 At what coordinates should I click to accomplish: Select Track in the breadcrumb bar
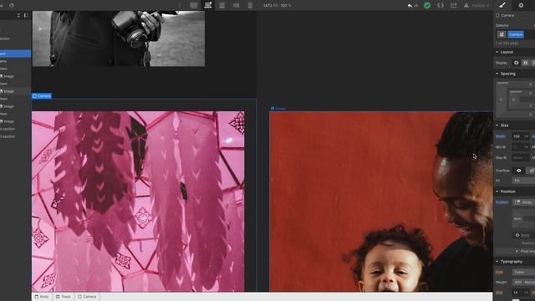point(64,297)
